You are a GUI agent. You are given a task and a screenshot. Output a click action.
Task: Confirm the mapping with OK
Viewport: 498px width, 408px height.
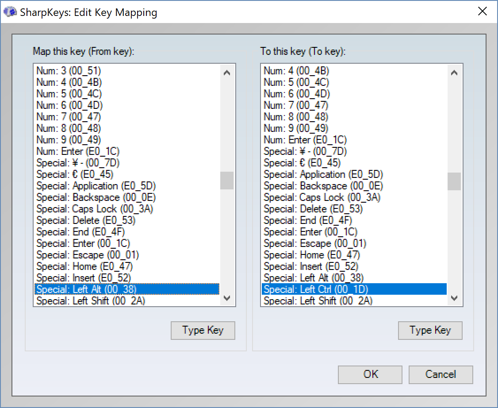coord(370,374)
